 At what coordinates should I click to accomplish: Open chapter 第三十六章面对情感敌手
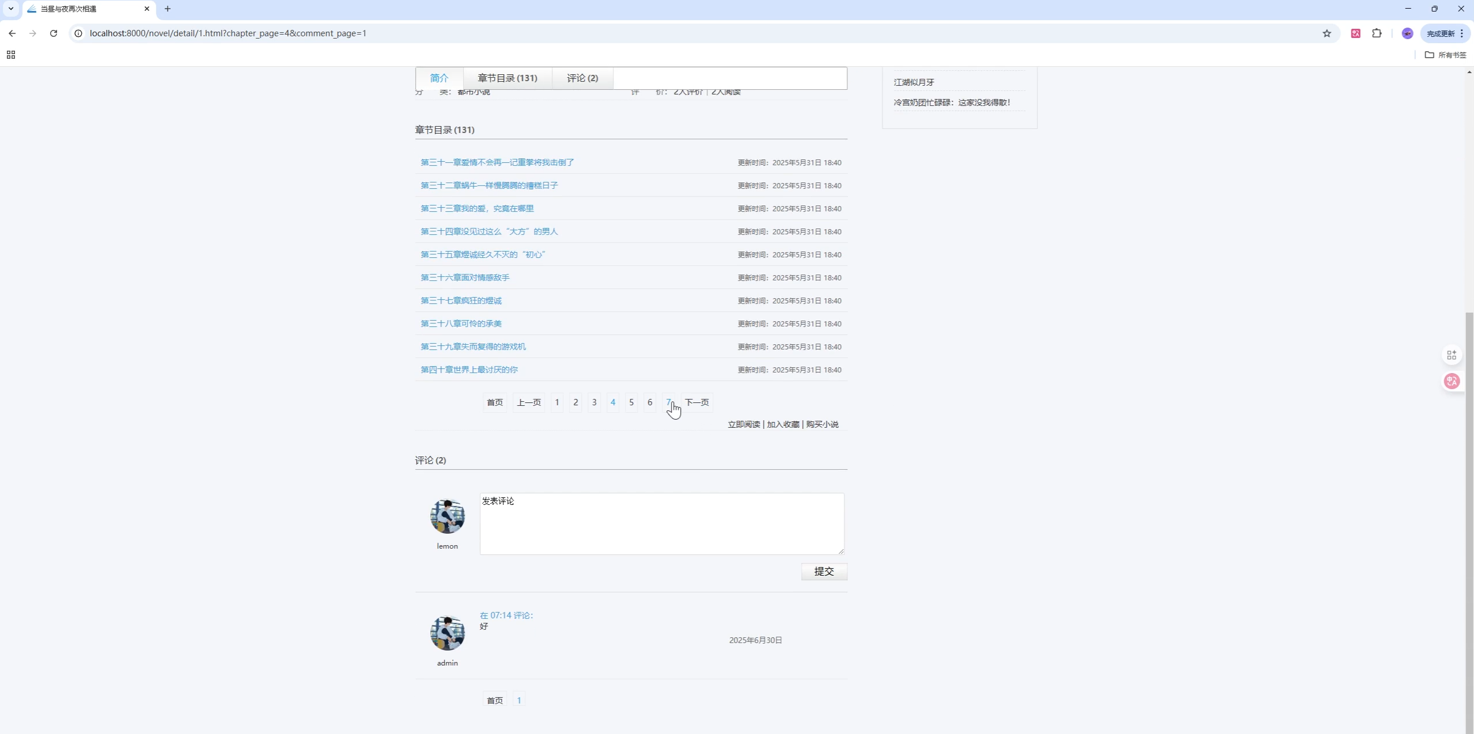(x=465, y=277)
